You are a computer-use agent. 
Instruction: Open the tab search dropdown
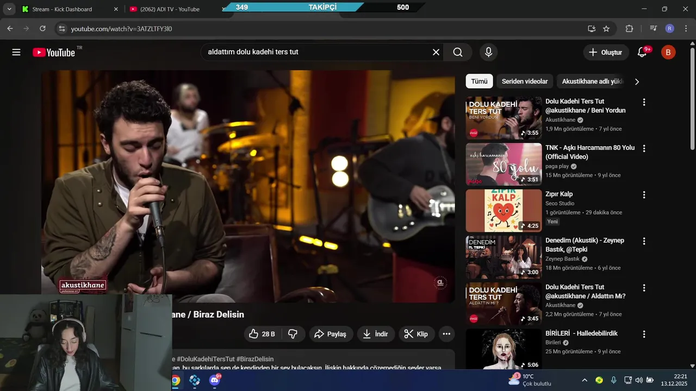click(9, 9)
